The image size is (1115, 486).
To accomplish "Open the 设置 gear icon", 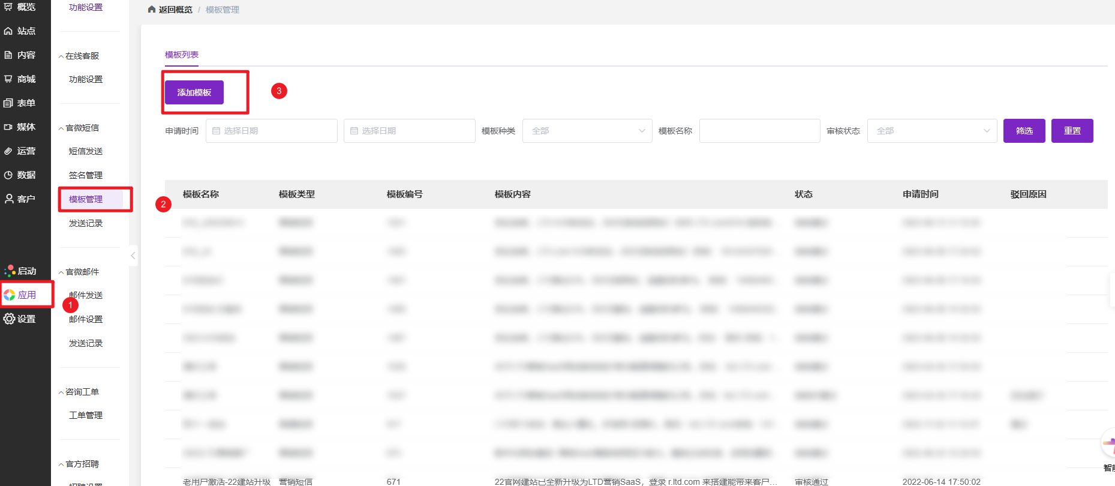I will pyautogui.click(x=9, y=319).
